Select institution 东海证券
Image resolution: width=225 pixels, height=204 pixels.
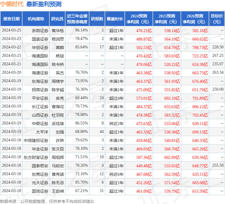click(40, 81)
